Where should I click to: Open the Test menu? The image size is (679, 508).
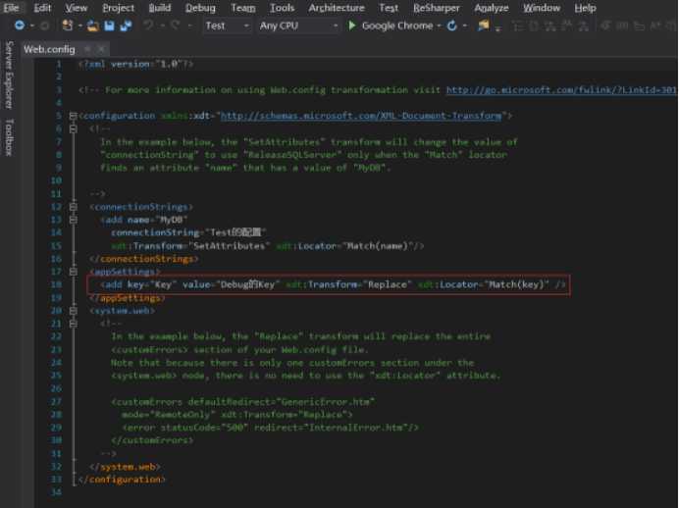pos(389,8)
